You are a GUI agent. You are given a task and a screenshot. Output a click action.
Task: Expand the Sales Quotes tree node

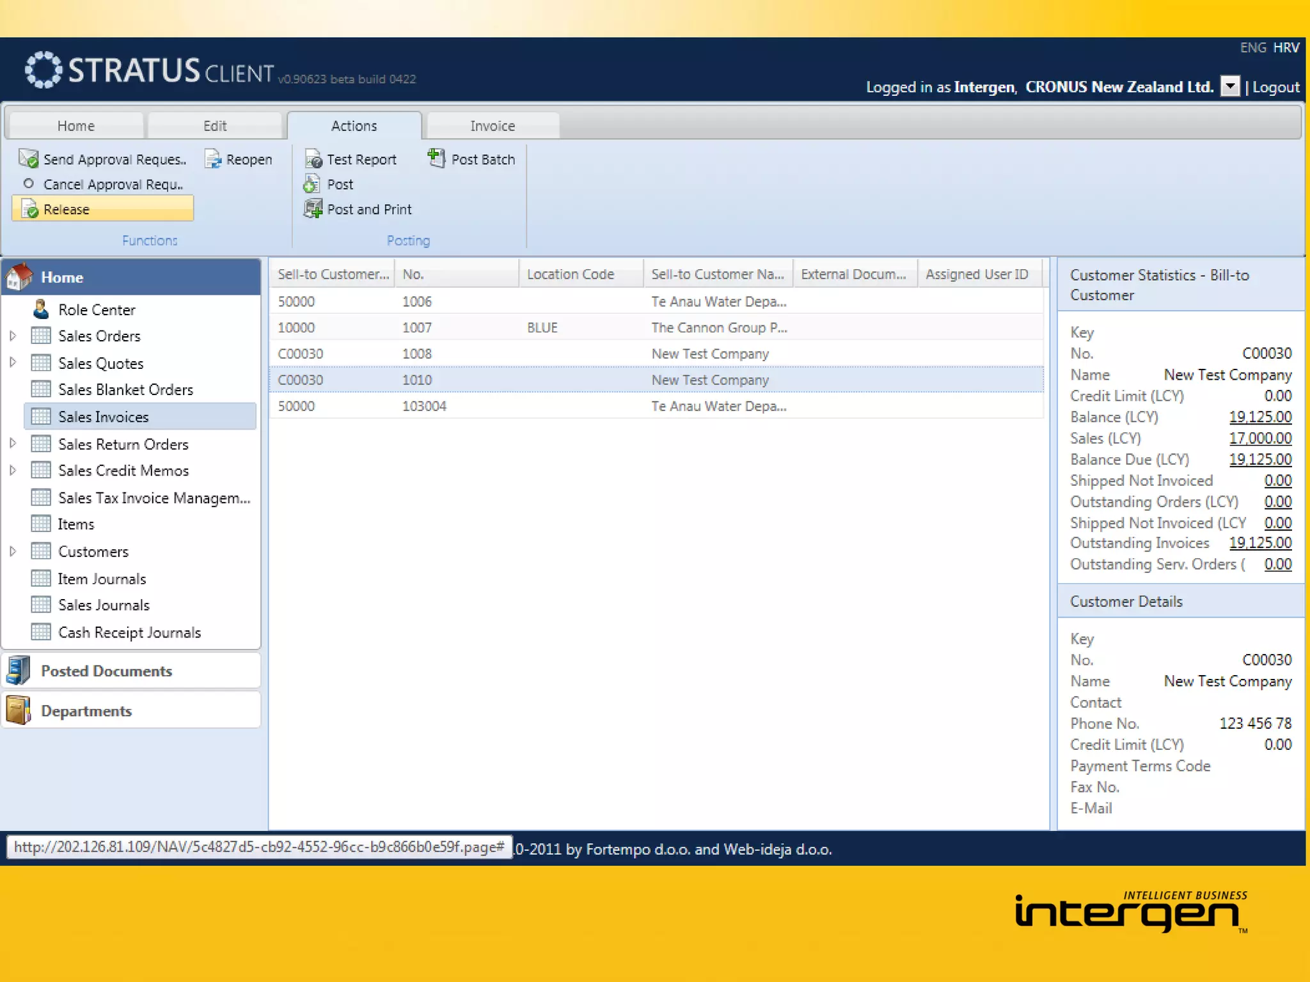point(13,362)
